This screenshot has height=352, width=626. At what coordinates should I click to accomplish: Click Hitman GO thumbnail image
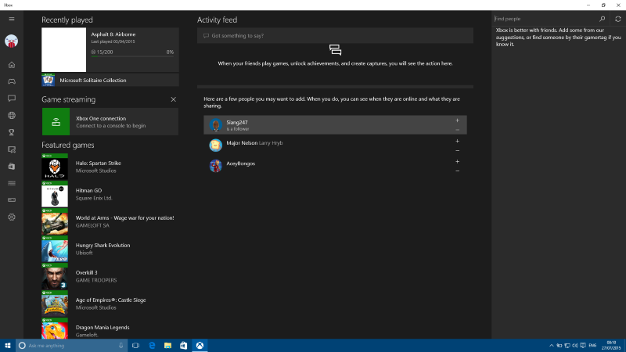tap(55, 194)
